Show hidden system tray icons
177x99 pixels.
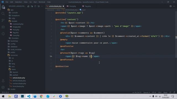coord(150,96)
